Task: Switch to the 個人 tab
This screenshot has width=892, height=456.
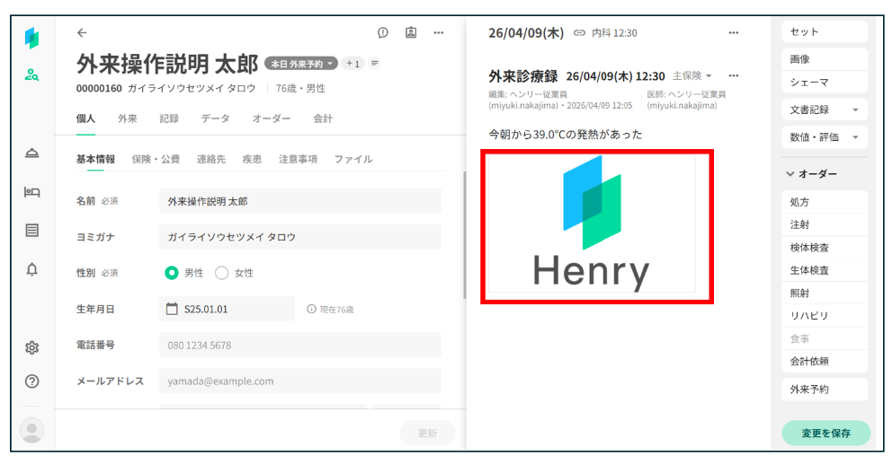Action: point(85,118)
